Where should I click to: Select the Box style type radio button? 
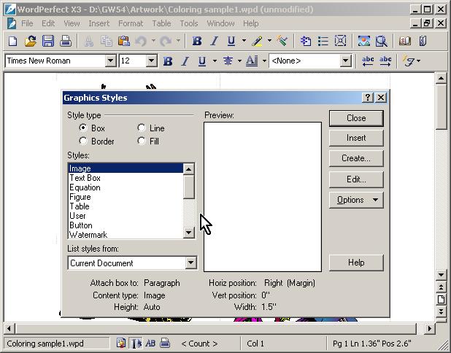[83, 128]
